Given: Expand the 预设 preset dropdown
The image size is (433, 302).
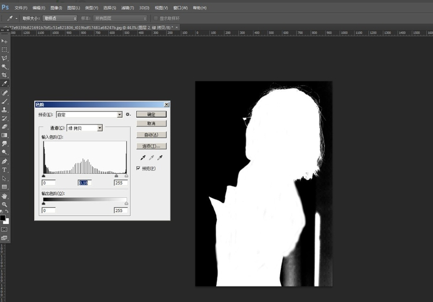Looking at the screenshot, I should tap(119, 115).
